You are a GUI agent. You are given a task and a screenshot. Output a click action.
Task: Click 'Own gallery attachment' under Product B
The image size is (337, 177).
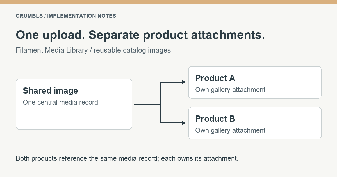point(230,130)
